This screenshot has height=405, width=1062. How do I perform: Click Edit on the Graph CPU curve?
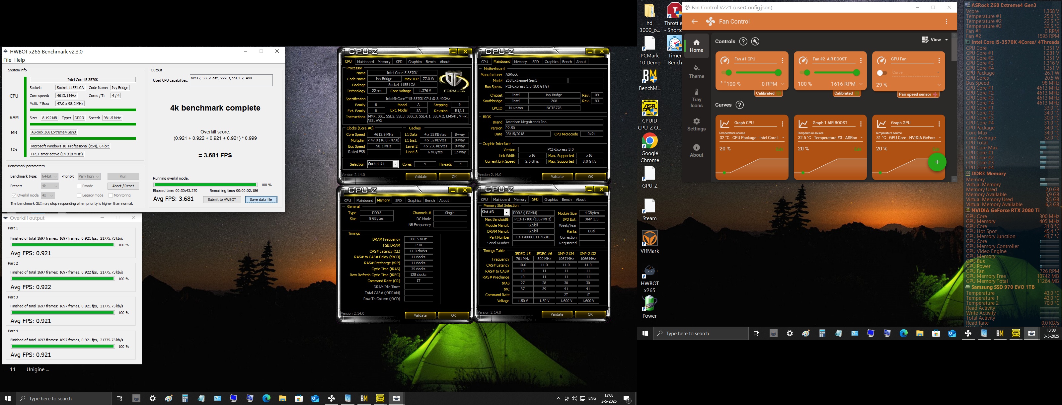(779, 149)
